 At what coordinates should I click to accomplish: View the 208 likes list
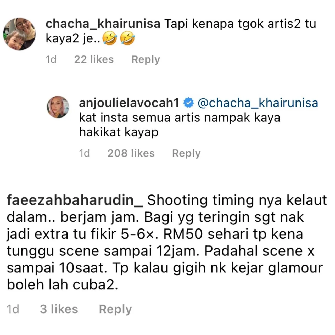(131, 153)
